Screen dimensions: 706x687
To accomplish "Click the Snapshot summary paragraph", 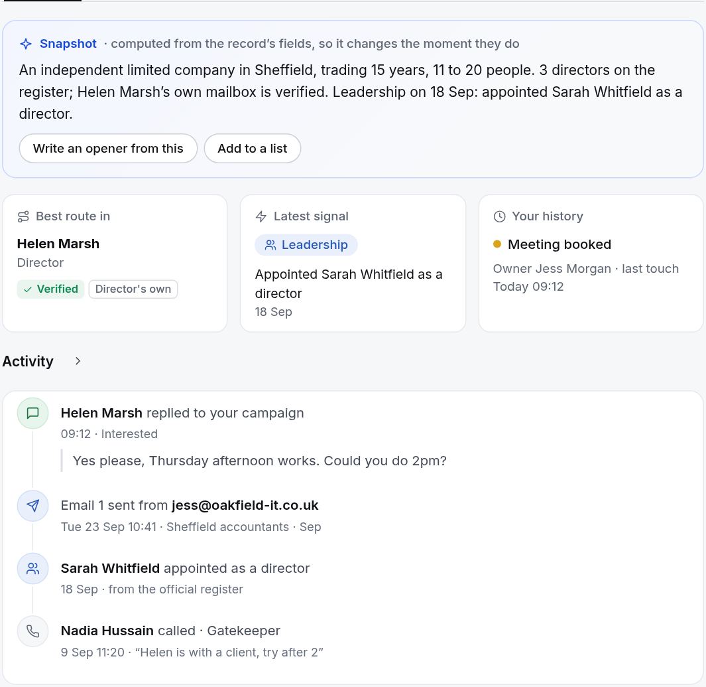I will tap(351, 92).
